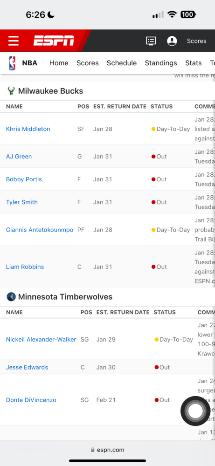215x466 pixels.
Task: Go to the NBA Home tab
Action: pos(59,63)
